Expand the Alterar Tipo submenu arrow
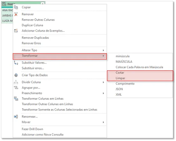Image resolution: width=176 pixels, height=141 pixels. point(103,50)
